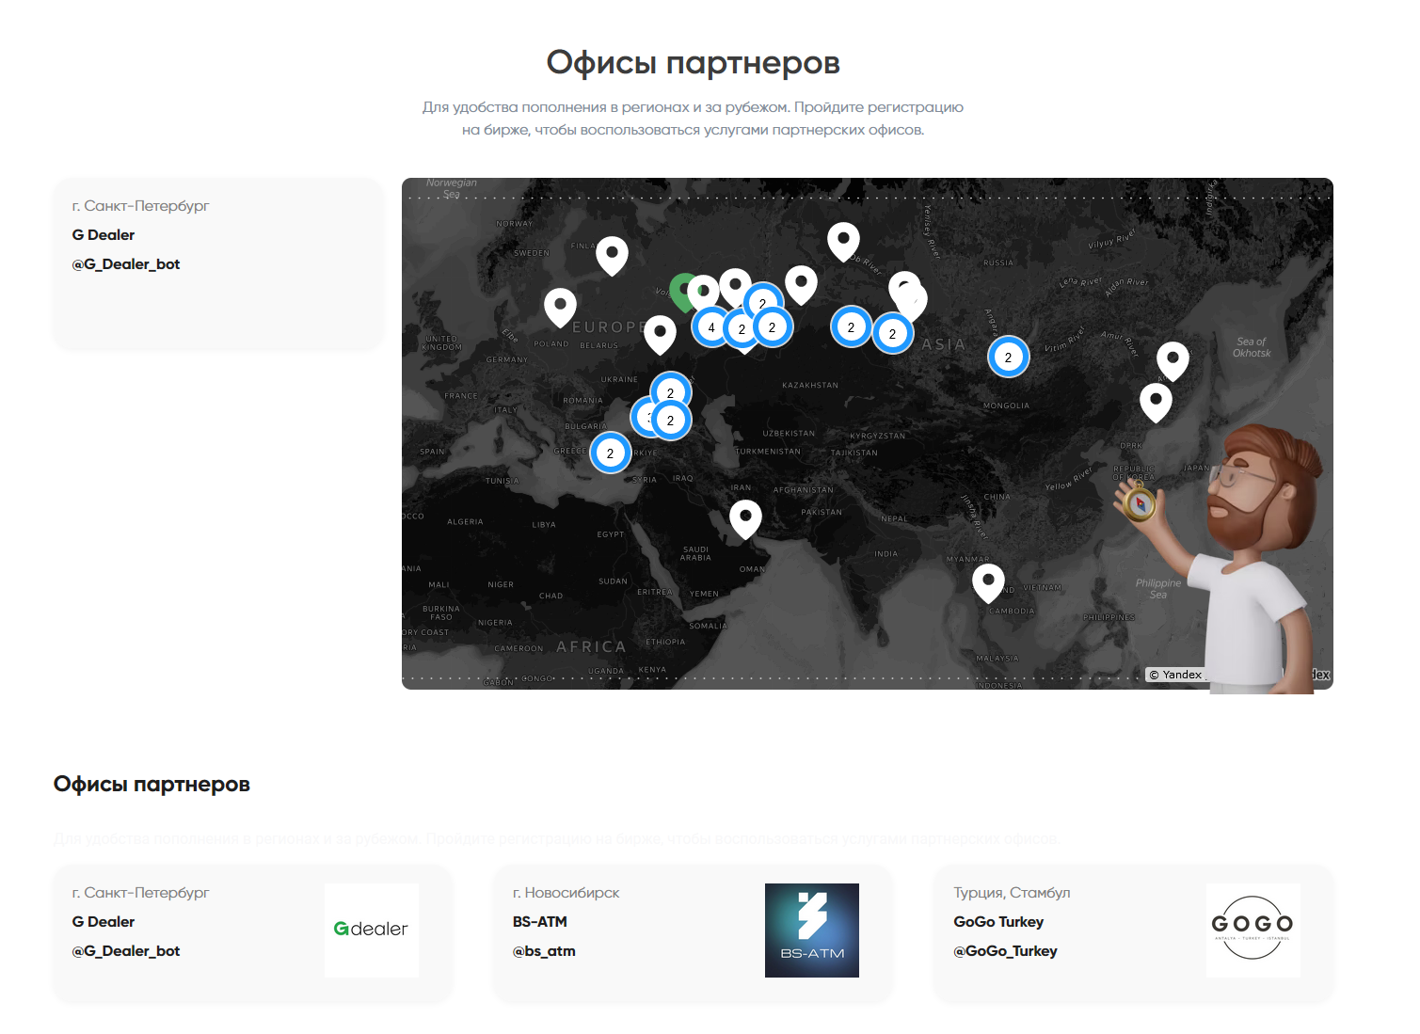Open the @GoGo_Turkey Telegram link

pyautogui.click(x=1005, y=951)
